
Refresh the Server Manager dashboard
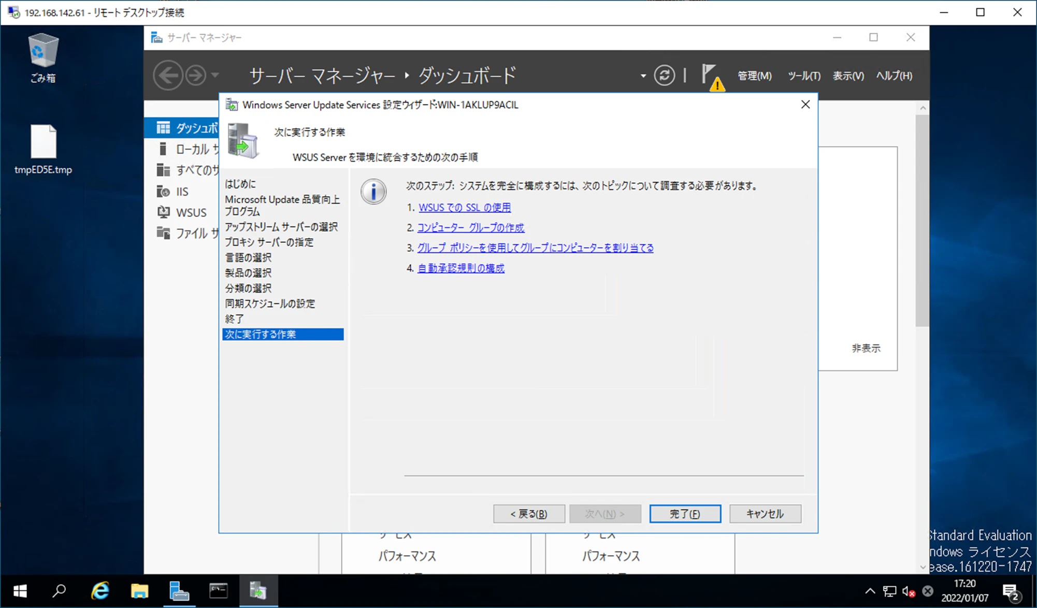pos(664,76)
